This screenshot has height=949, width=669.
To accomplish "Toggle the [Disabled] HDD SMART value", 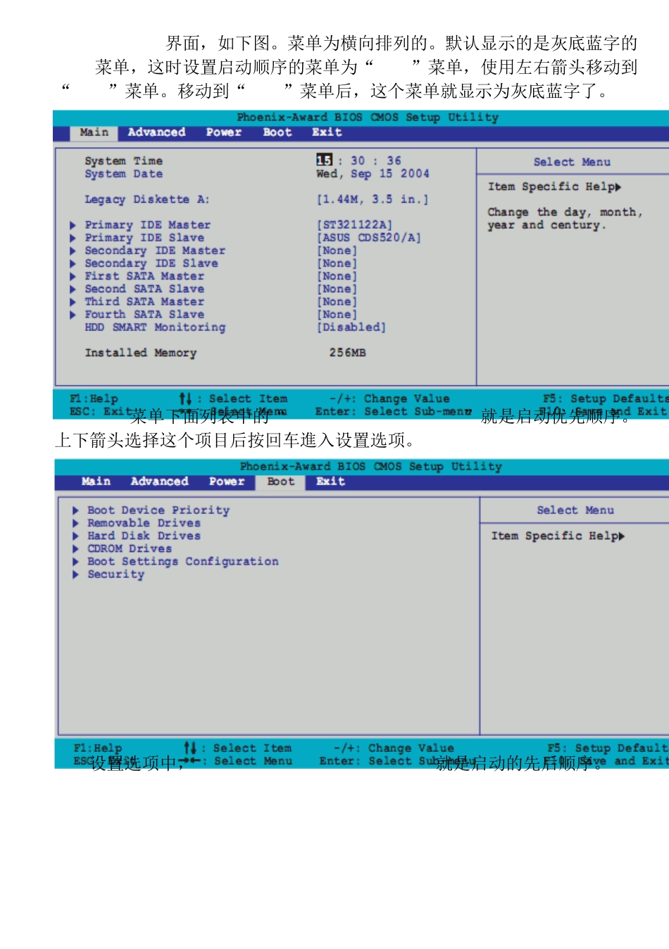I will (351, 327).
